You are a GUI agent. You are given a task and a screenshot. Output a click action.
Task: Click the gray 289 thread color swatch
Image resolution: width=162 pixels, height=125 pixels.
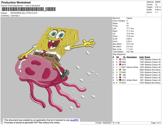[120, 75]
